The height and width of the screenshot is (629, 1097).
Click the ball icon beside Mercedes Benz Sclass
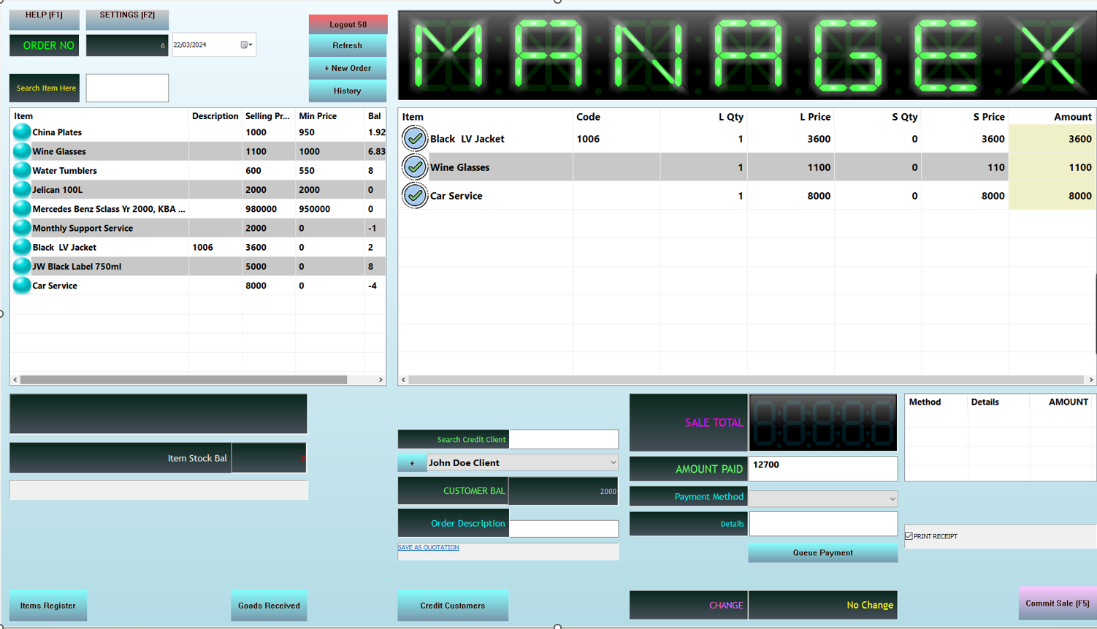tap(22, 209)
